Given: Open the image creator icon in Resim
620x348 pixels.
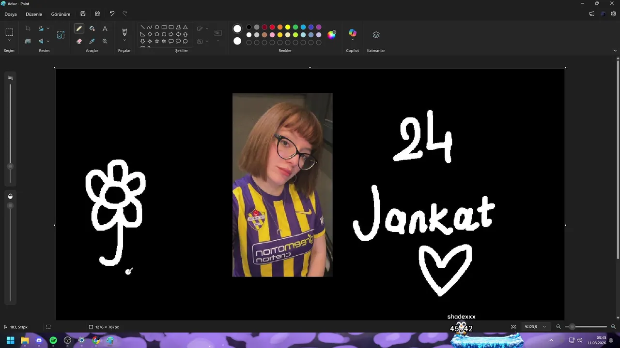Looking at the screenshot, I should click(61, 35).
